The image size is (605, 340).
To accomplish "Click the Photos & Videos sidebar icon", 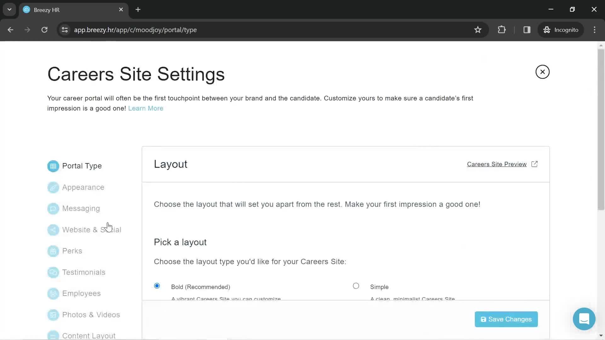I will [x=53, y=315].
